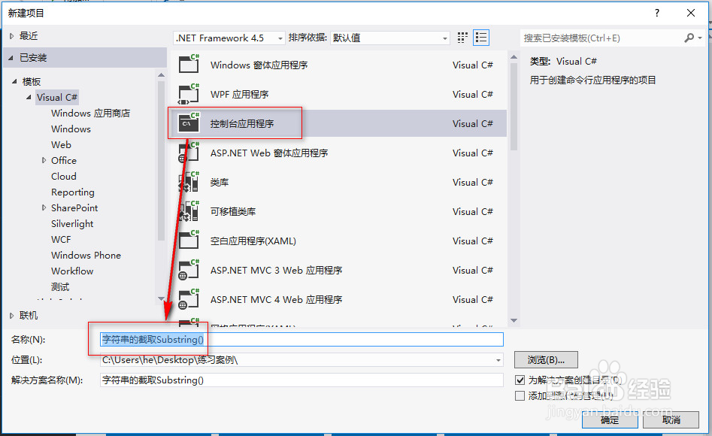
Task: Click template list scroll up arrow
Action: tap(514, 57)
